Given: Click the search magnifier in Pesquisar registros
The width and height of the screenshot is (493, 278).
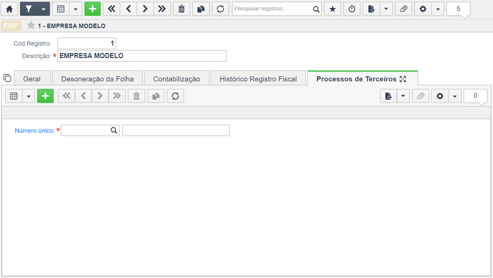Looking at the screenshot, I should (316, 9).
